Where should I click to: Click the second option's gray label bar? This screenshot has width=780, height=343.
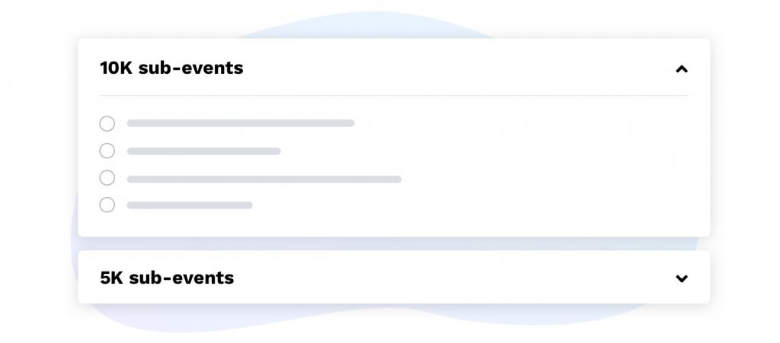[203, 151]
